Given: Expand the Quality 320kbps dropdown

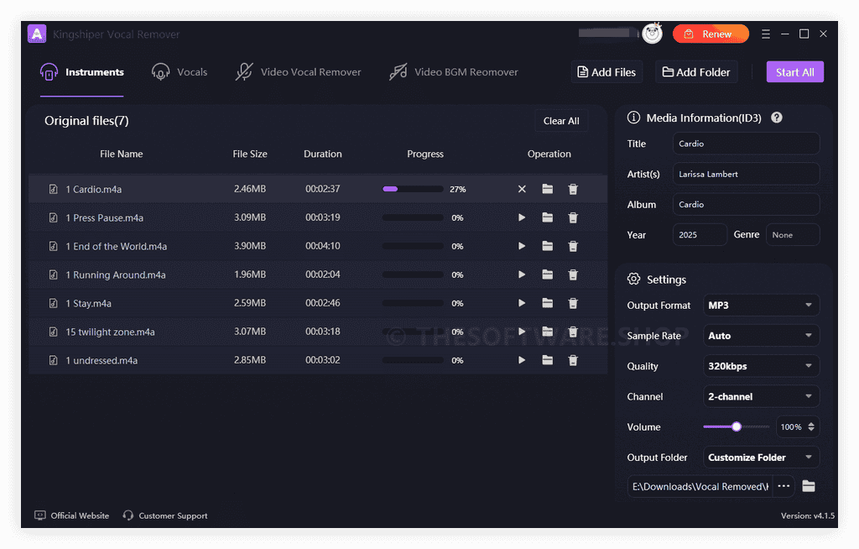Looking at the screenshot, I should click(x=761, y=366).
